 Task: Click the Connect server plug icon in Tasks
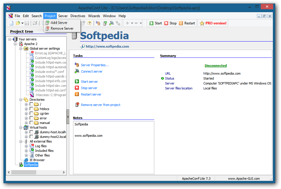[x=77, y=71]
